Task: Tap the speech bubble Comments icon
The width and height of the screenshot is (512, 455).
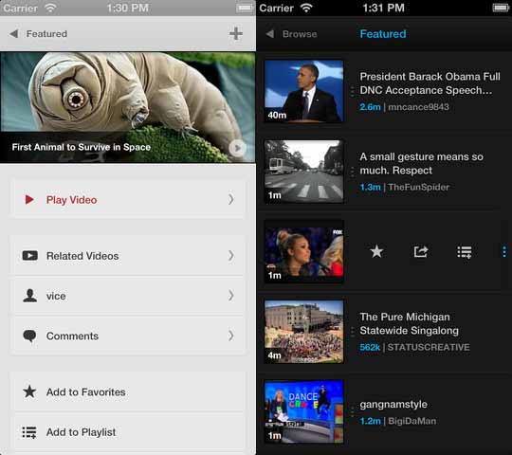Action: click(29, 336)
